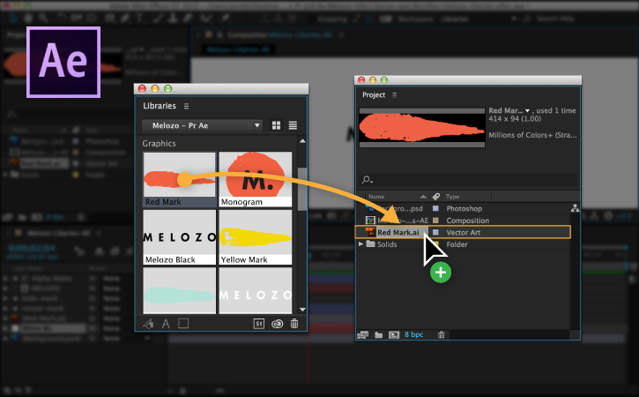Open the Project panel menu icon
This screenshot has height=397, width=639.
click(394, 95)
